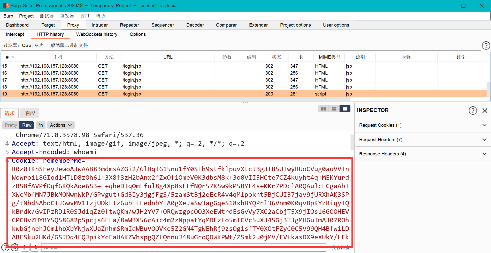Sort history by # column
The width and height of the screenshot is (491, 253).
click(10, 57)
